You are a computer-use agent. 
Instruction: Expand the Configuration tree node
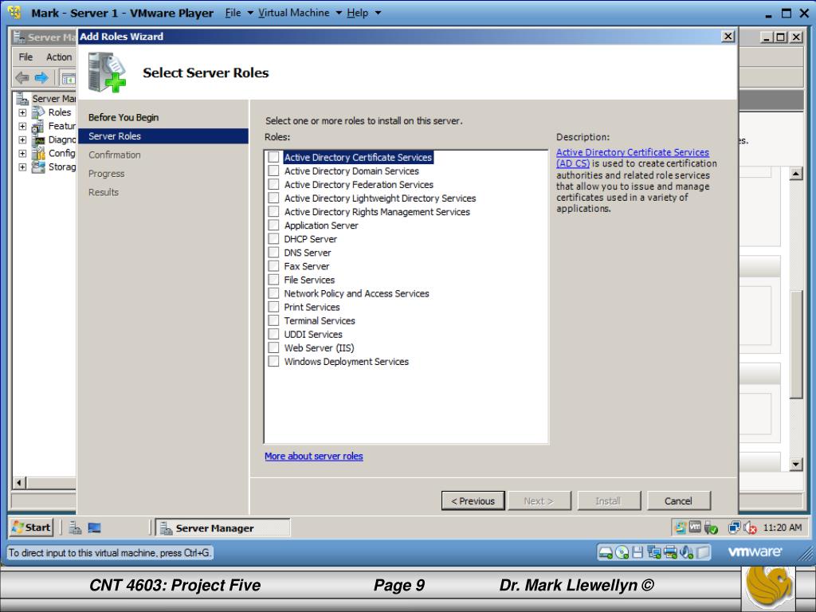(22, 154)
